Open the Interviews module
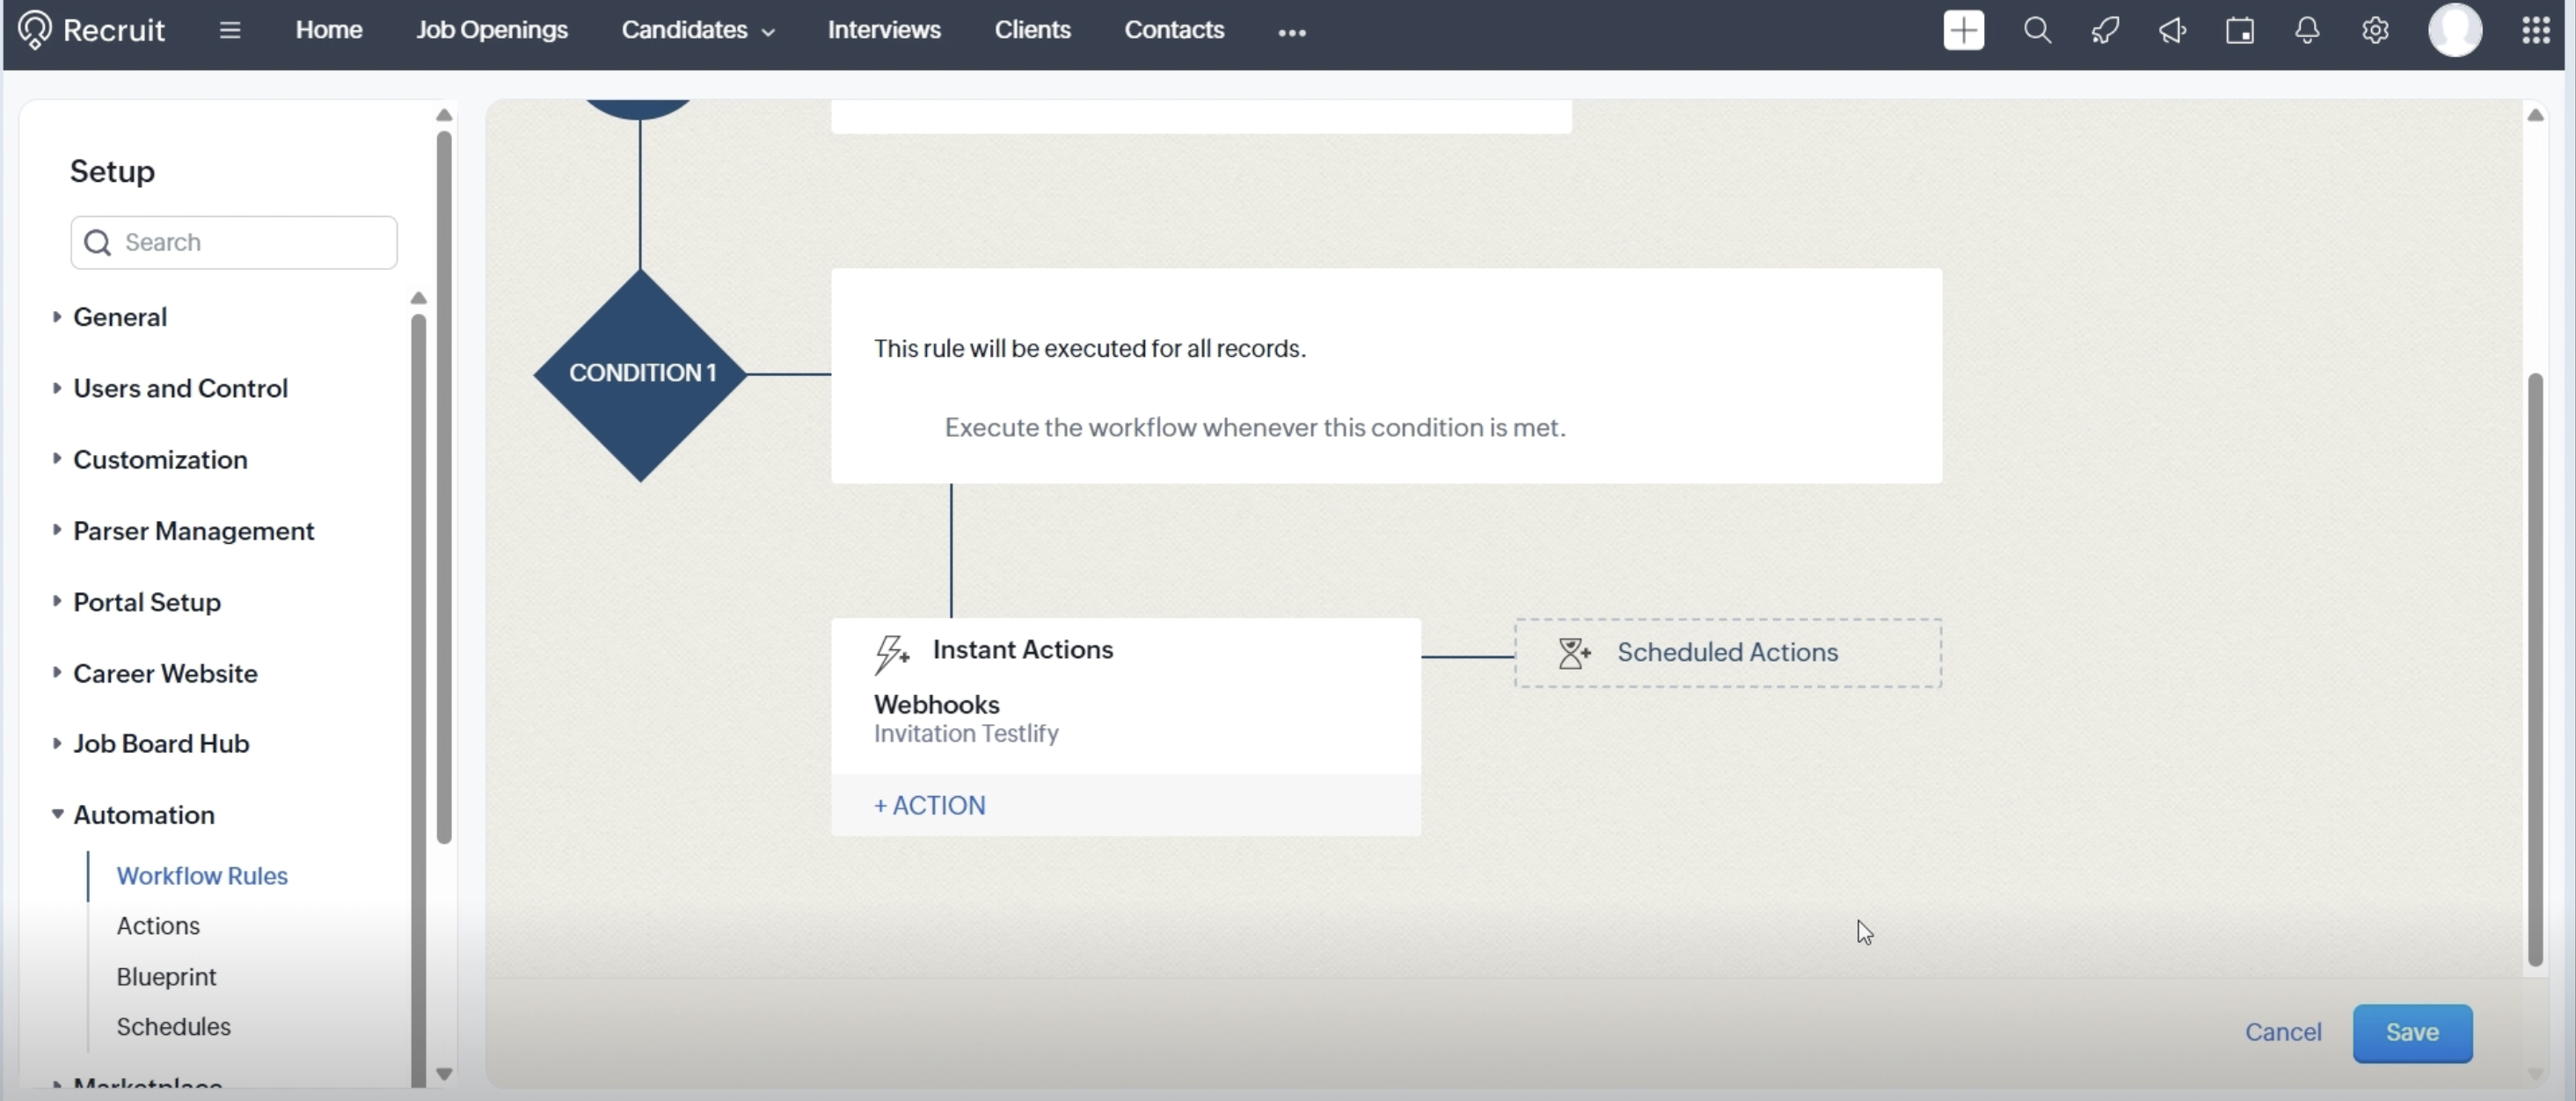Screen dimensions: 2576x1101 click(x=883, y=30)
